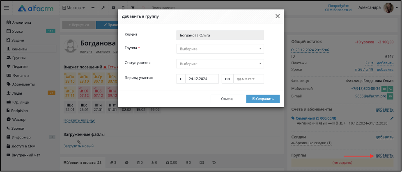Viewport: 402px width, 172px height.
Task: Open the Группа dropdown
Action: tap(220, 49)
